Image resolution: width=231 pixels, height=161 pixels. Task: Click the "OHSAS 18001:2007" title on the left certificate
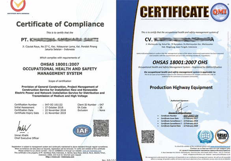pyautogui.click(x=60, y=64)
